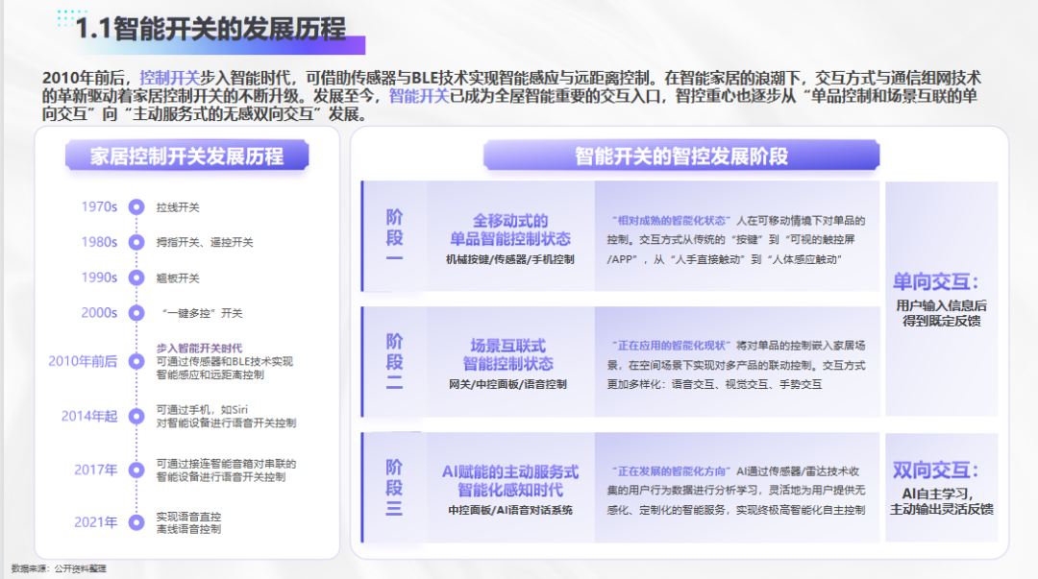The height and width of the screenshot is (579, 1038).
Task: Select the 单向交互 summary box
Action: (940, 299)
